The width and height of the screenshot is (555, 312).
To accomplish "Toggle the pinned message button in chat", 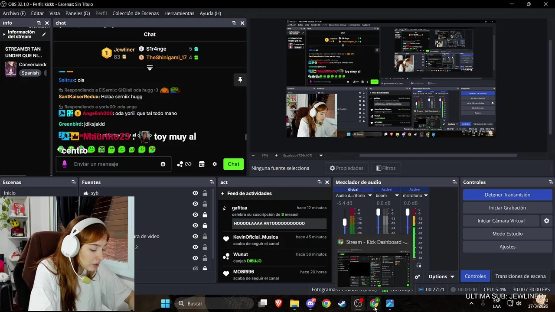I will point(240,80).
